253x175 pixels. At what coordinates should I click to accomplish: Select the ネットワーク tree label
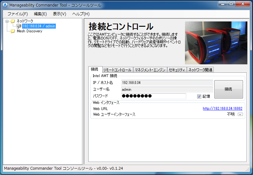25,21
